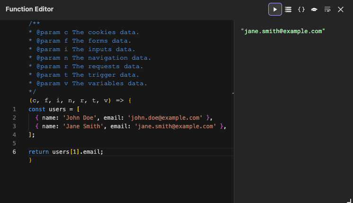Click the empty line 5 in editor
The height and width of the screenshot is (203, 353).
(131, 143)
